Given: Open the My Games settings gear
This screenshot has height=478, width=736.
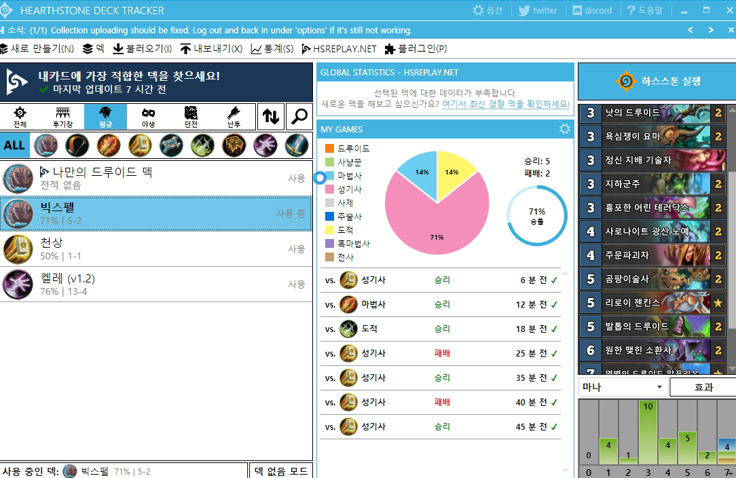Looking at the screenshot, I should [x=564, y=129].
